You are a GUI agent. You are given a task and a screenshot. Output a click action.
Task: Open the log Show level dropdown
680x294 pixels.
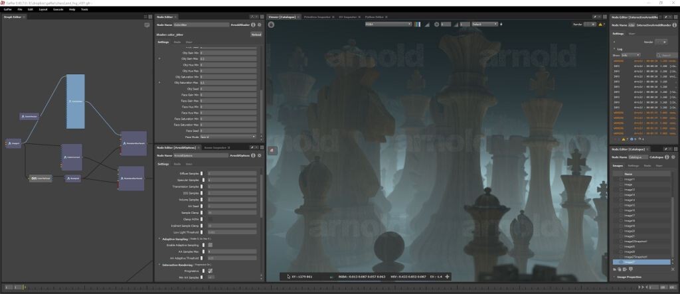(632, 55)
